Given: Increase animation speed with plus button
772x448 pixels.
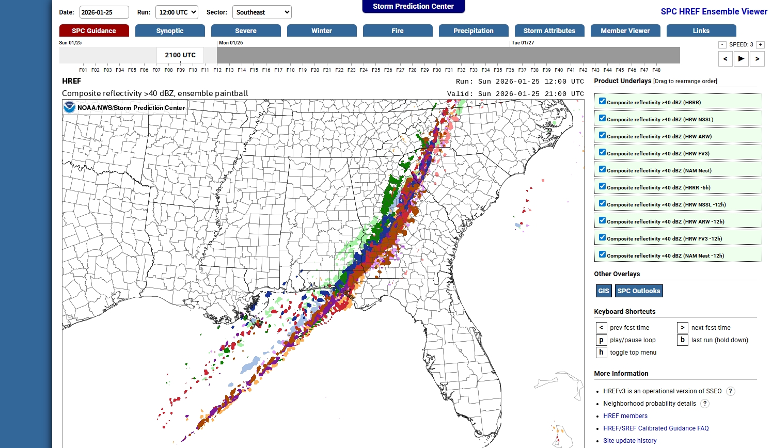Looking at the screenshot, I should coord(760,45).
